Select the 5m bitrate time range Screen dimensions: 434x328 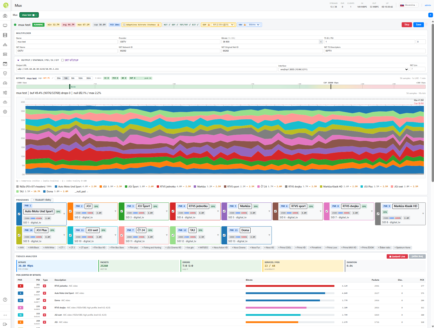click(x=73, y=78)
